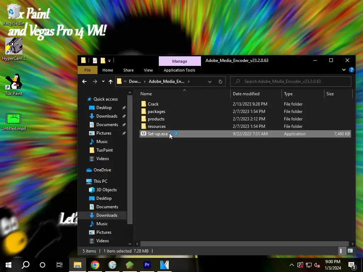The height and width of the screenshot is (272, 363).
Task: Switch to large icons view button
Action: (x=350, y=251)
